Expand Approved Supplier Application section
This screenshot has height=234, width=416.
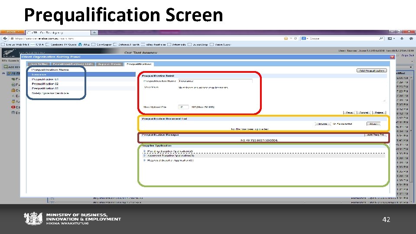point(145,156)
